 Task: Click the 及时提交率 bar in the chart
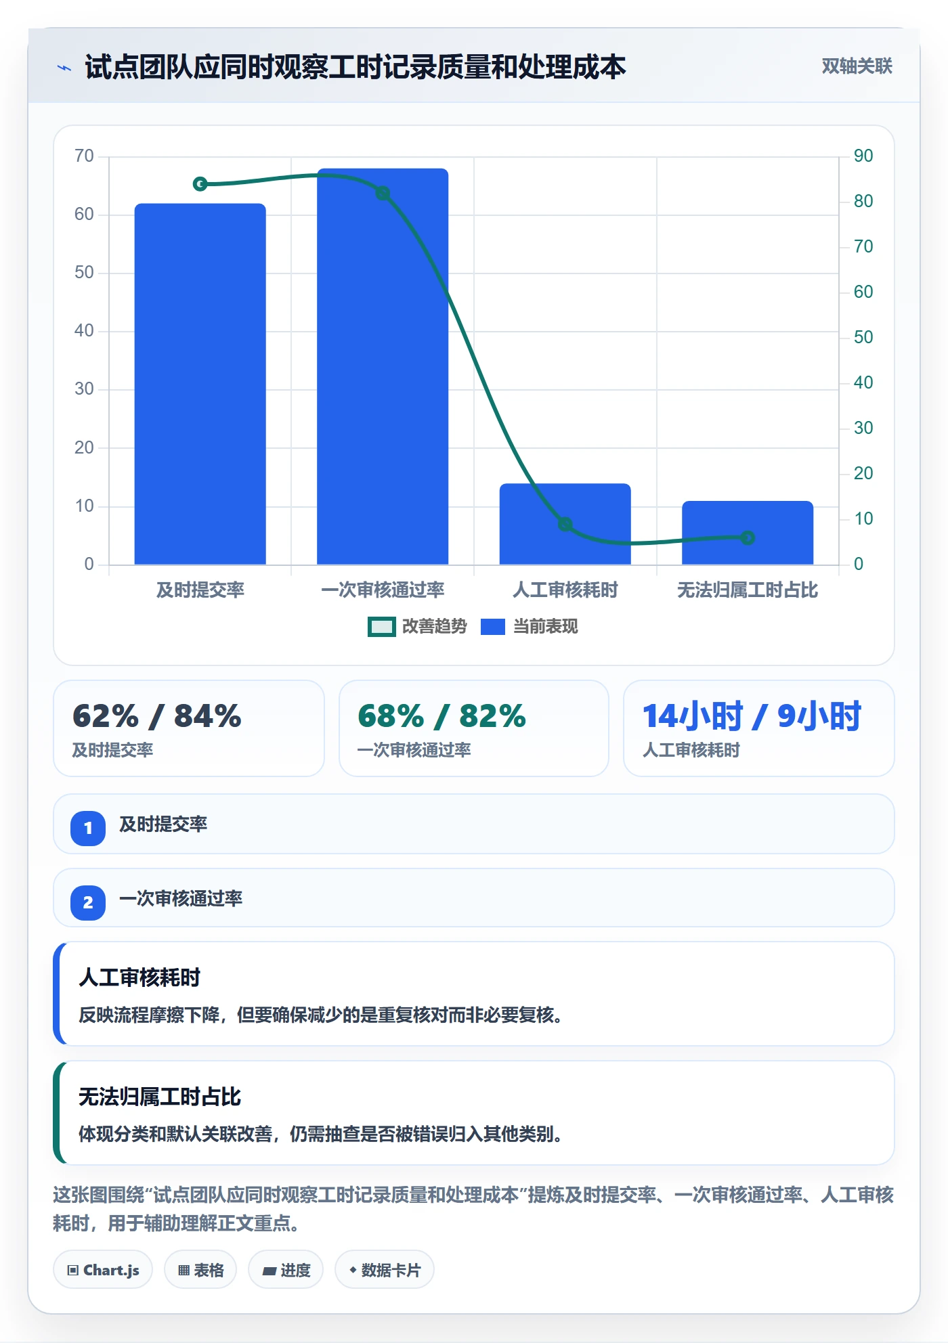200,384
